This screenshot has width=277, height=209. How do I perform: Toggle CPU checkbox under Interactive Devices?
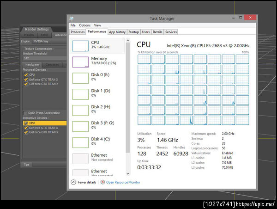26,123
